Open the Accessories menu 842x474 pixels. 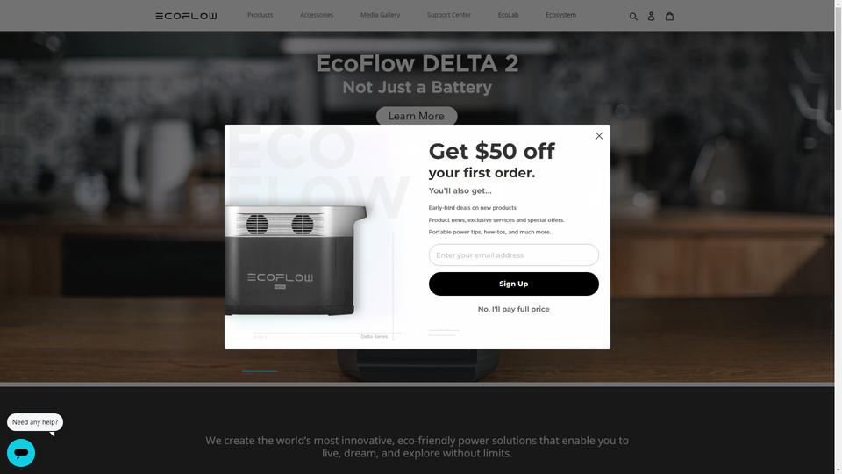pos(317,15)
